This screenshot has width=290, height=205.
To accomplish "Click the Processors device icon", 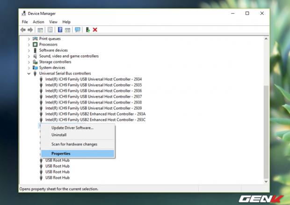I will point(35,45).
